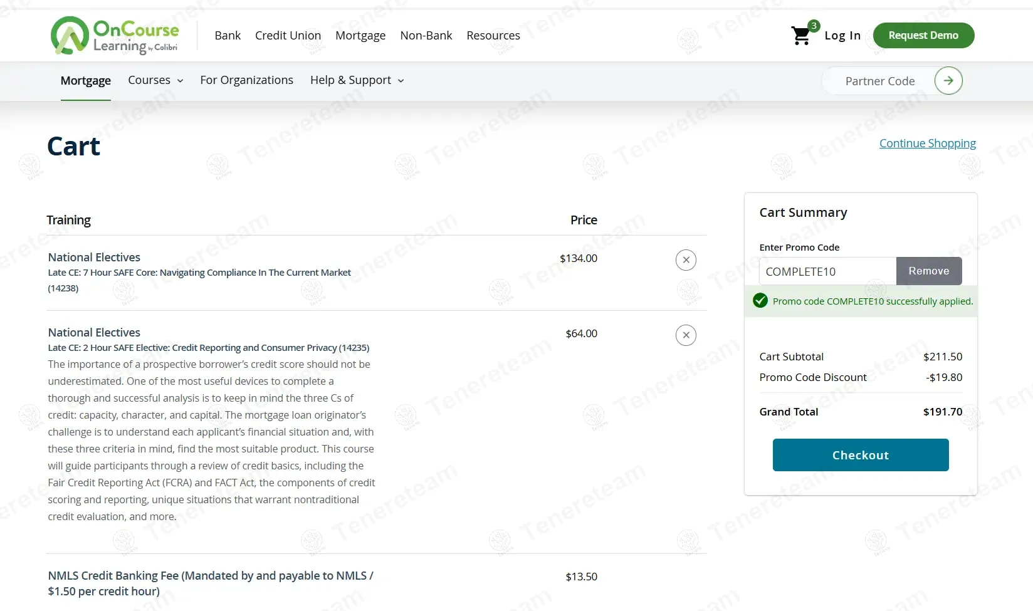
Task: Proceed with the Checkout button
Action: point(860,455)
